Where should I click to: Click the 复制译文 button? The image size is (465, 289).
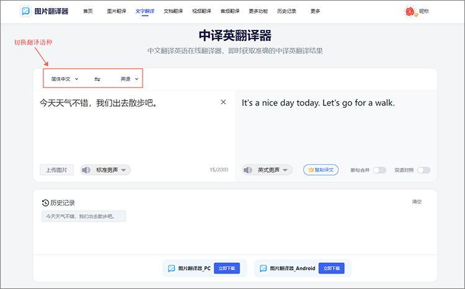click(x=321, y=170)
